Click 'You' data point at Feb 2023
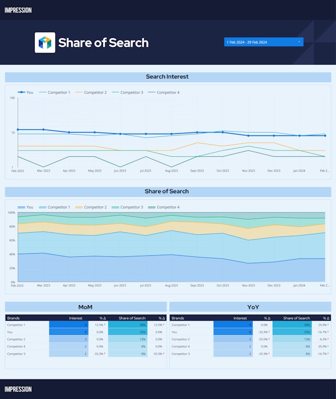Viewport: 336px width, 399px height. click(18, 129)
